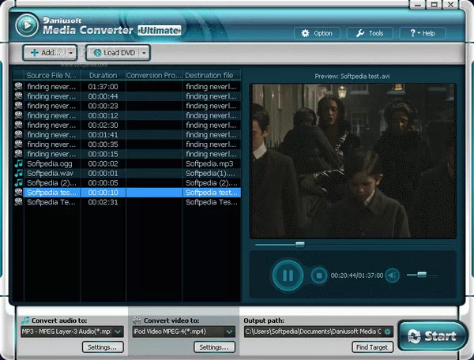Mute the preview audio speaker icon
The image size is (474, 360).
tap(393, 276)
